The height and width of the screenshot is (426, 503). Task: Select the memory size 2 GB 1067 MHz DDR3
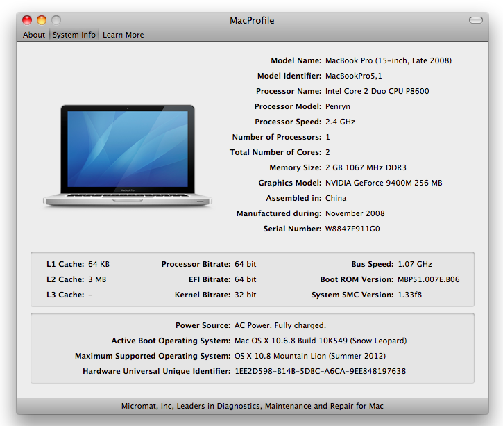(366, 167)
